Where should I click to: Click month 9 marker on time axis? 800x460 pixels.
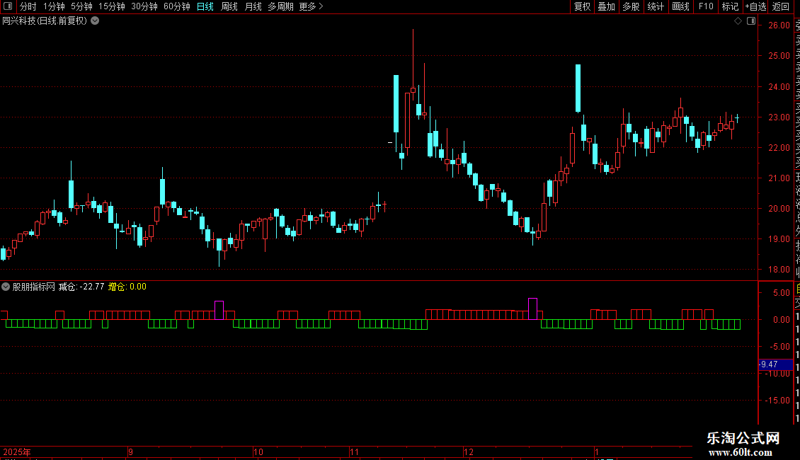(130, 452)
